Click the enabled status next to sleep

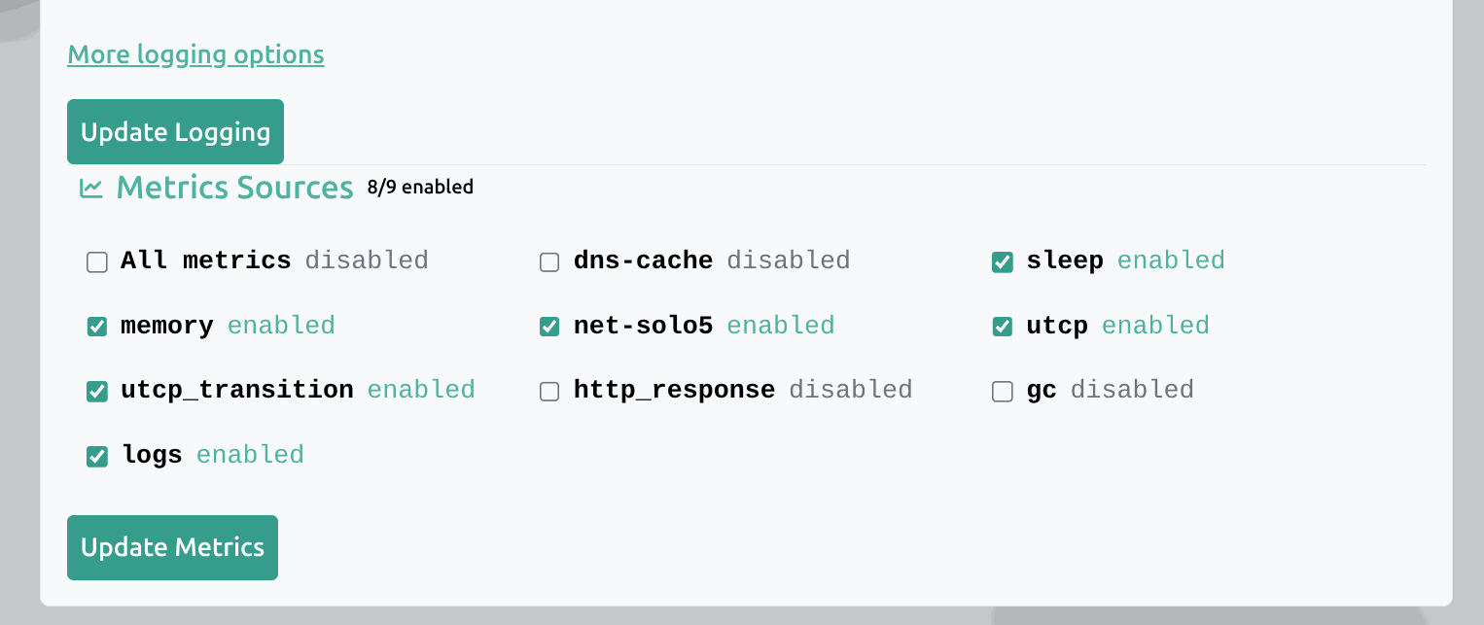point(1171,260)
